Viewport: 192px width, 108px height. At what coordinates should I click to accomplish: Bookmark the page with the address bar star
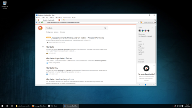138,22
